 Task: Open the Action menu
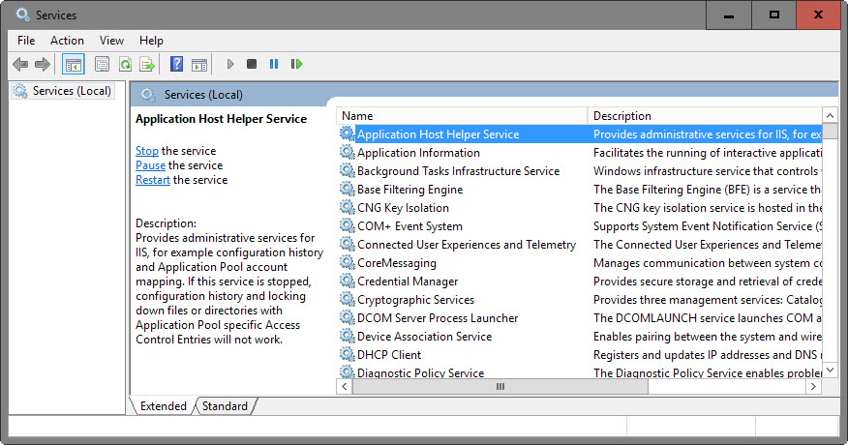[67, 41]
